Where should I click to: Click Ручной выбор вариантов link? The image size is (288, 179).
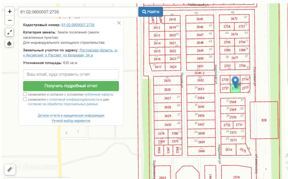(71, 121)
